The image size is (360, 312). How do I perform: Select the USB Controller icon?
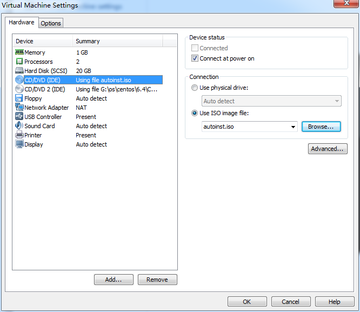tap(19, 116)
